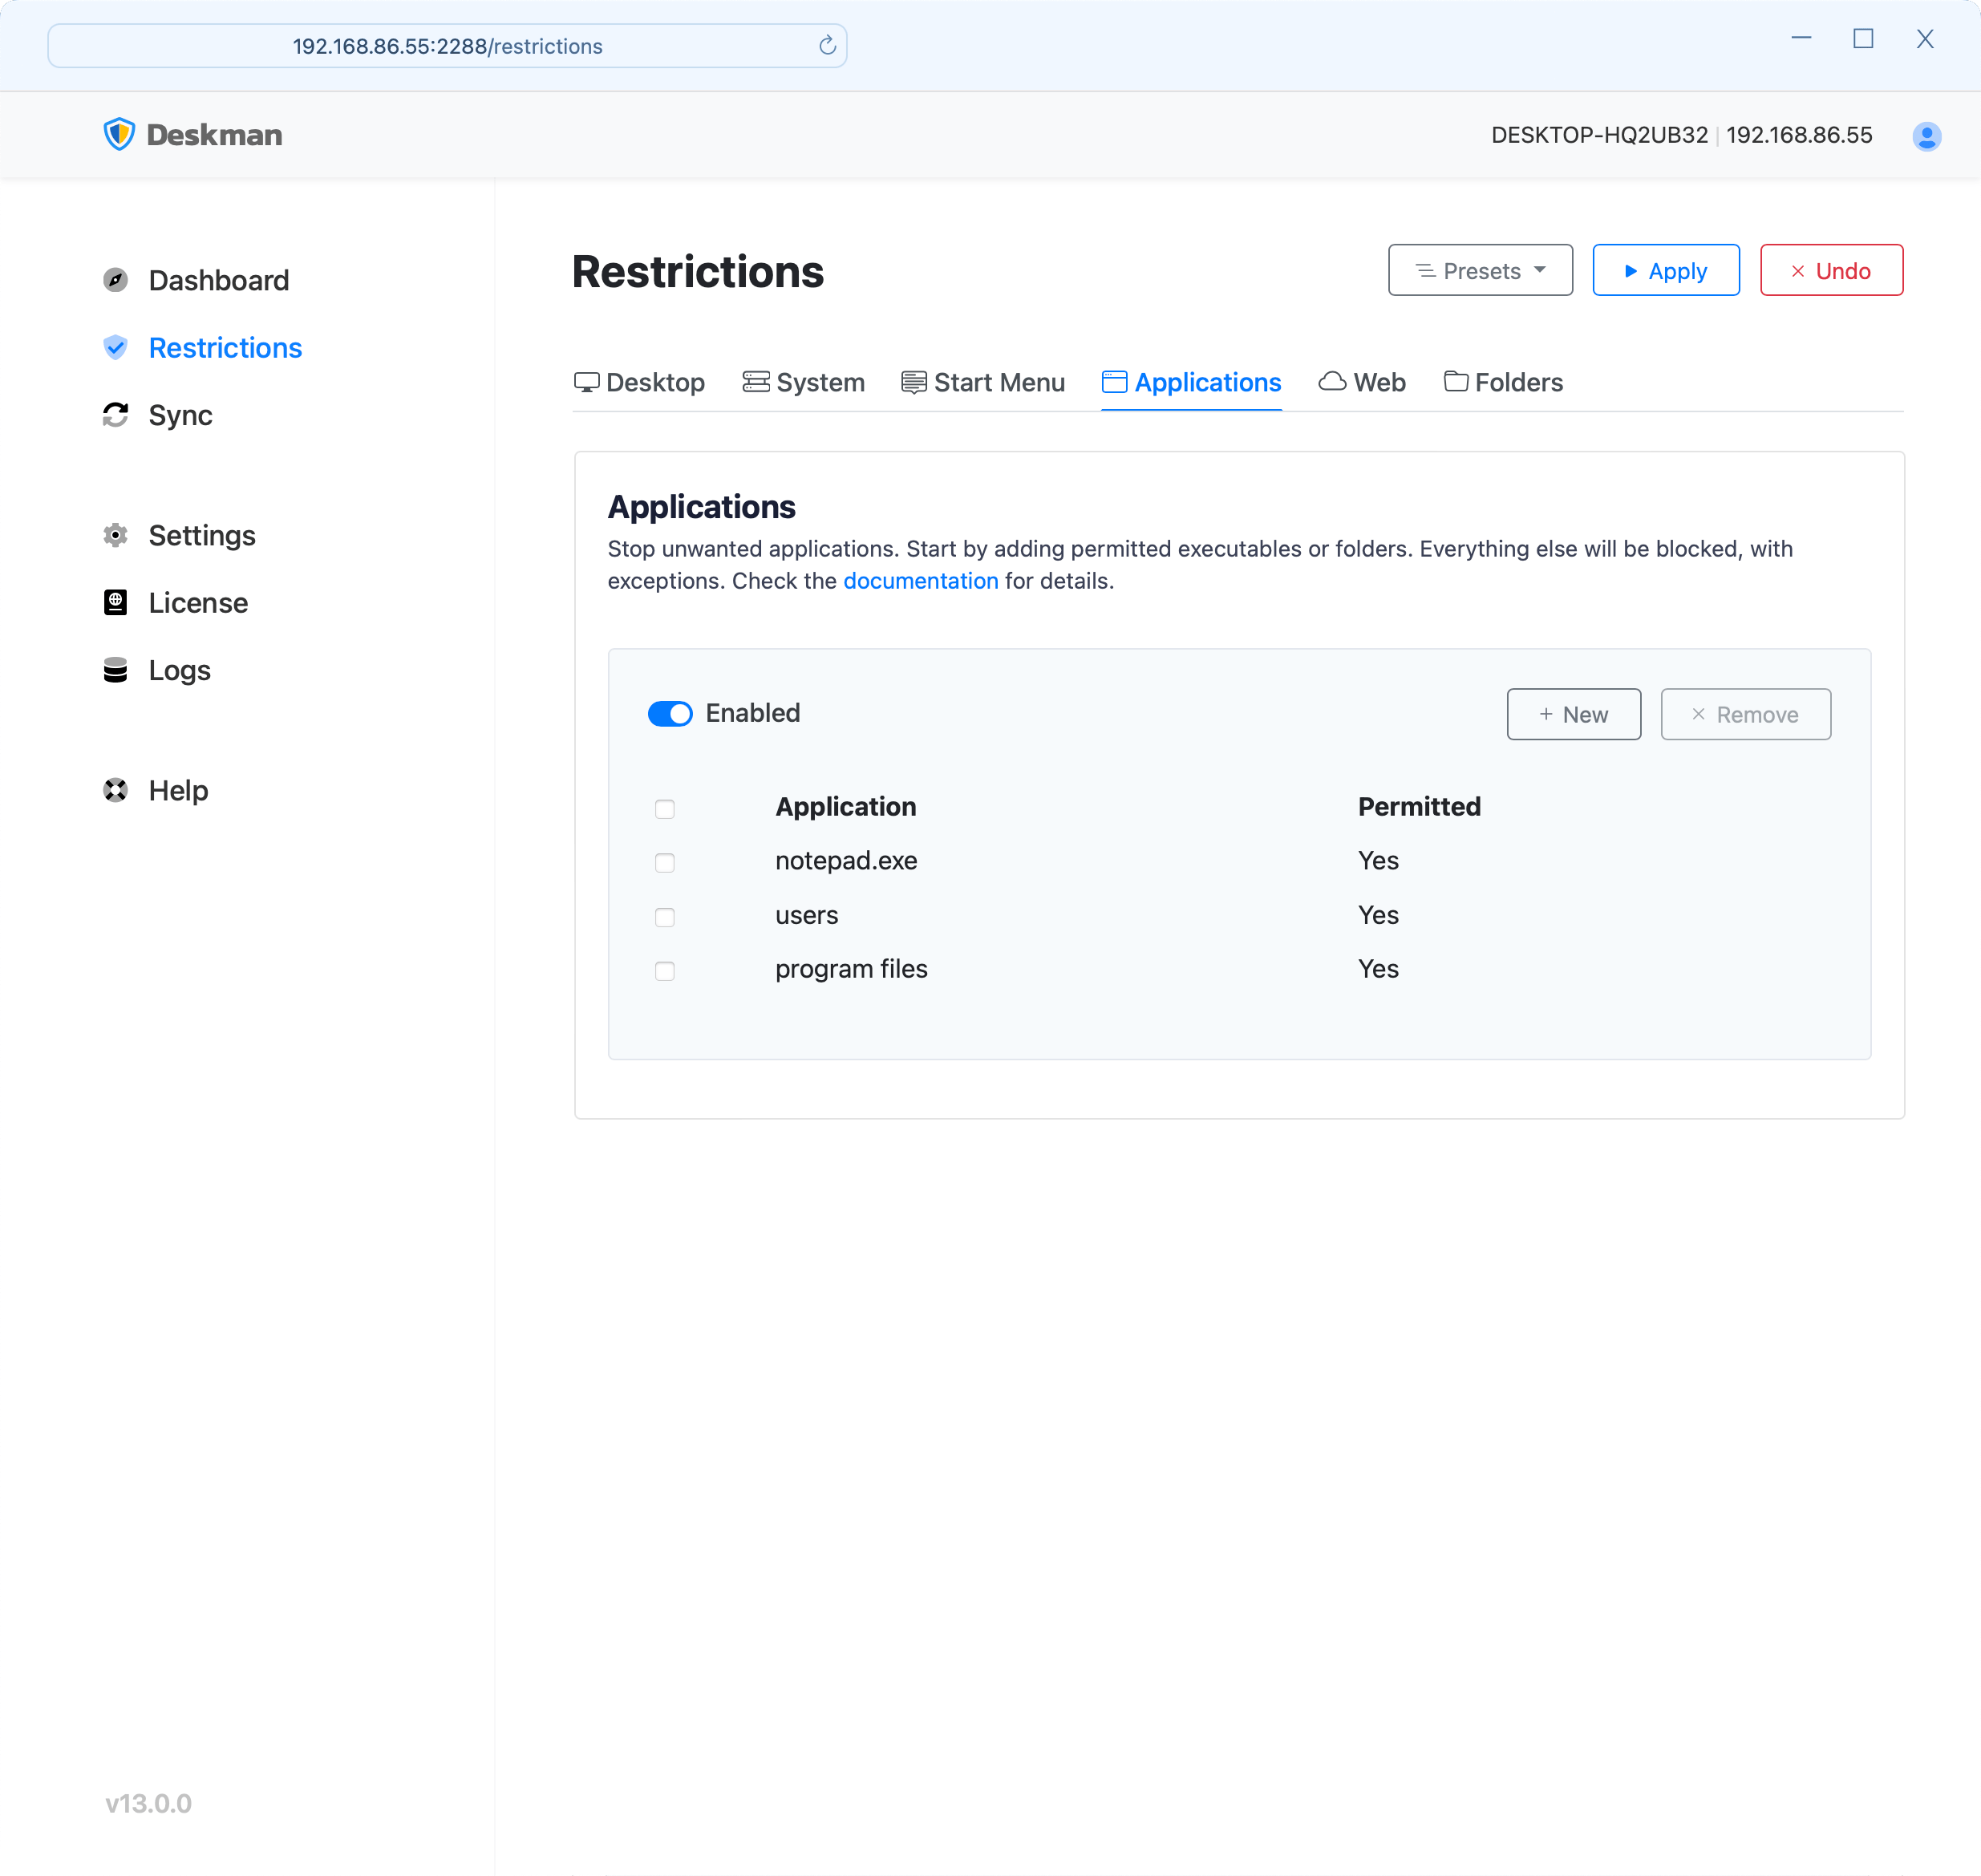Screen dimensions: 1981x1876
Task: Click the Sync arrows icon
Action: (x=116, y=415)
